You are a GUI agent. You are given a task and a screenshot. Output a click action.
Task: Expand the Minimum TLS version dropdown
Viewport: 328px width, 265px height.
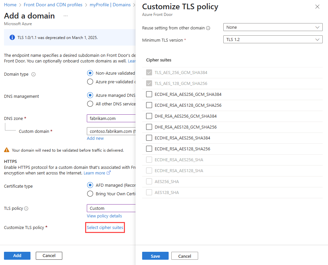click(x=273, y=40)
